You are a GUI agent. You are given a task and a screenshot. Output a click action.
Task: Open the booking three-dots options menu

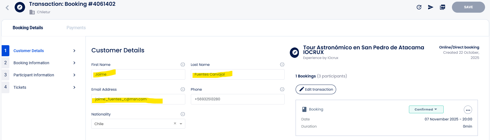tap(468, 110)
